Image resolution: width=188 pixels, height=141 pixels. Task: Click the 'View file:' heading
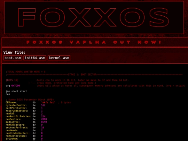tap(14, 52)
